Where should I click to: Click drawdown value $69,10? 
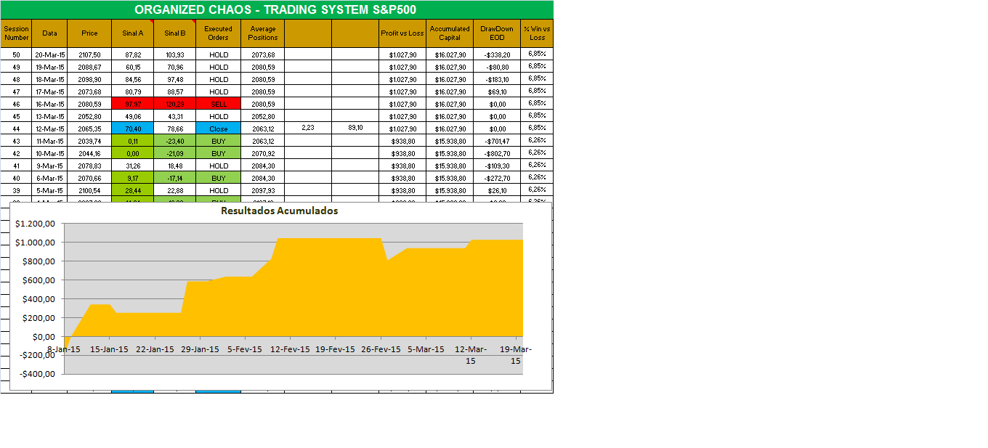pyautogui.click(x=497, y=91)
